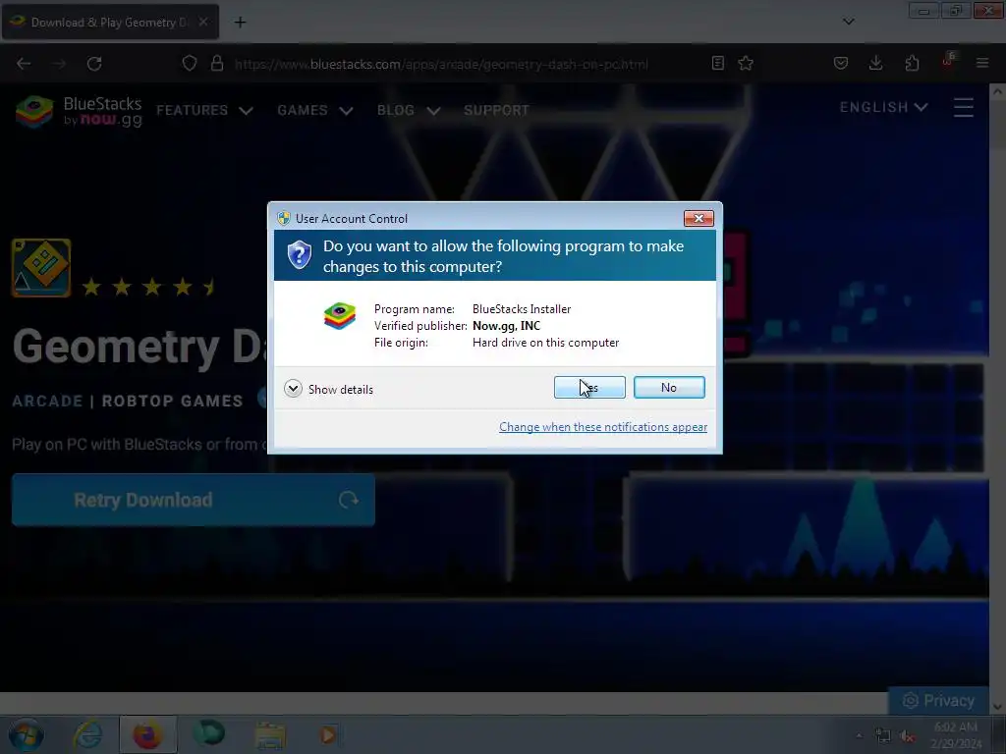1006x754 pixels.
Task: Click the Retry Download button
Action: (194, 500)
